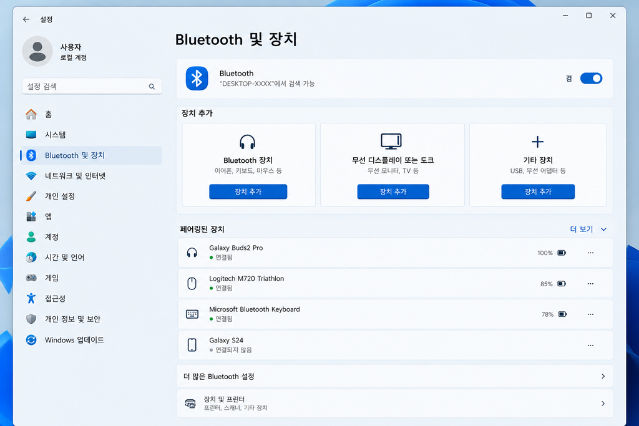Open 장치 및 프린터 chevron arrow

click(603, 404)
